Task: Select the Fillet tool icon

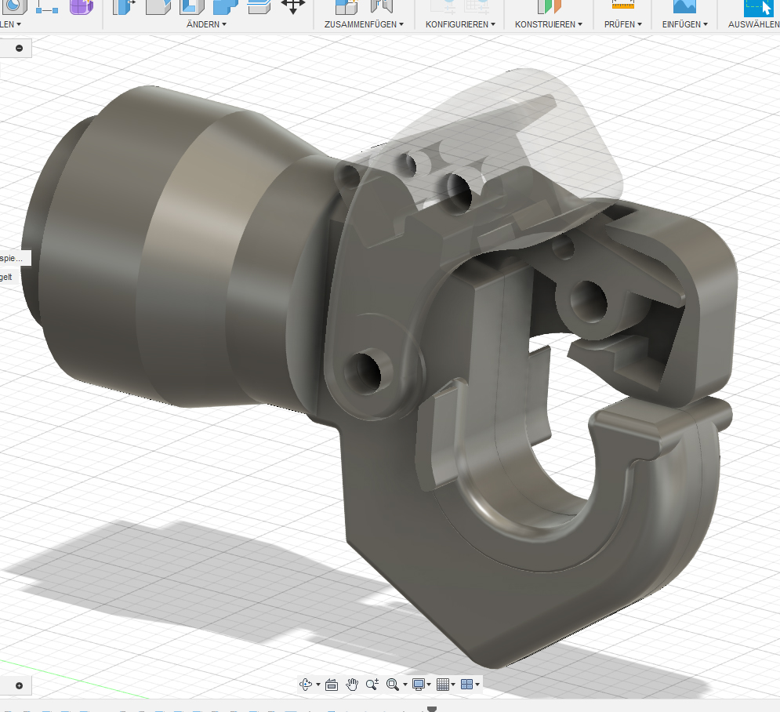Action: (158, 6)
